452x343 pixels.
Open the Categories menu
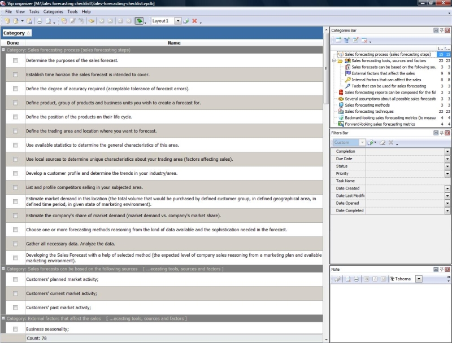(53, 11)
